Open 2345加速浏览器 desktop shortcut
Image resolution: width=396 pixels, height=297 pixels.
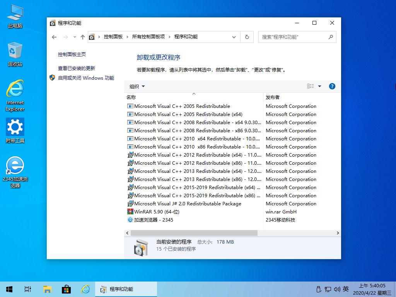(15, 172)
